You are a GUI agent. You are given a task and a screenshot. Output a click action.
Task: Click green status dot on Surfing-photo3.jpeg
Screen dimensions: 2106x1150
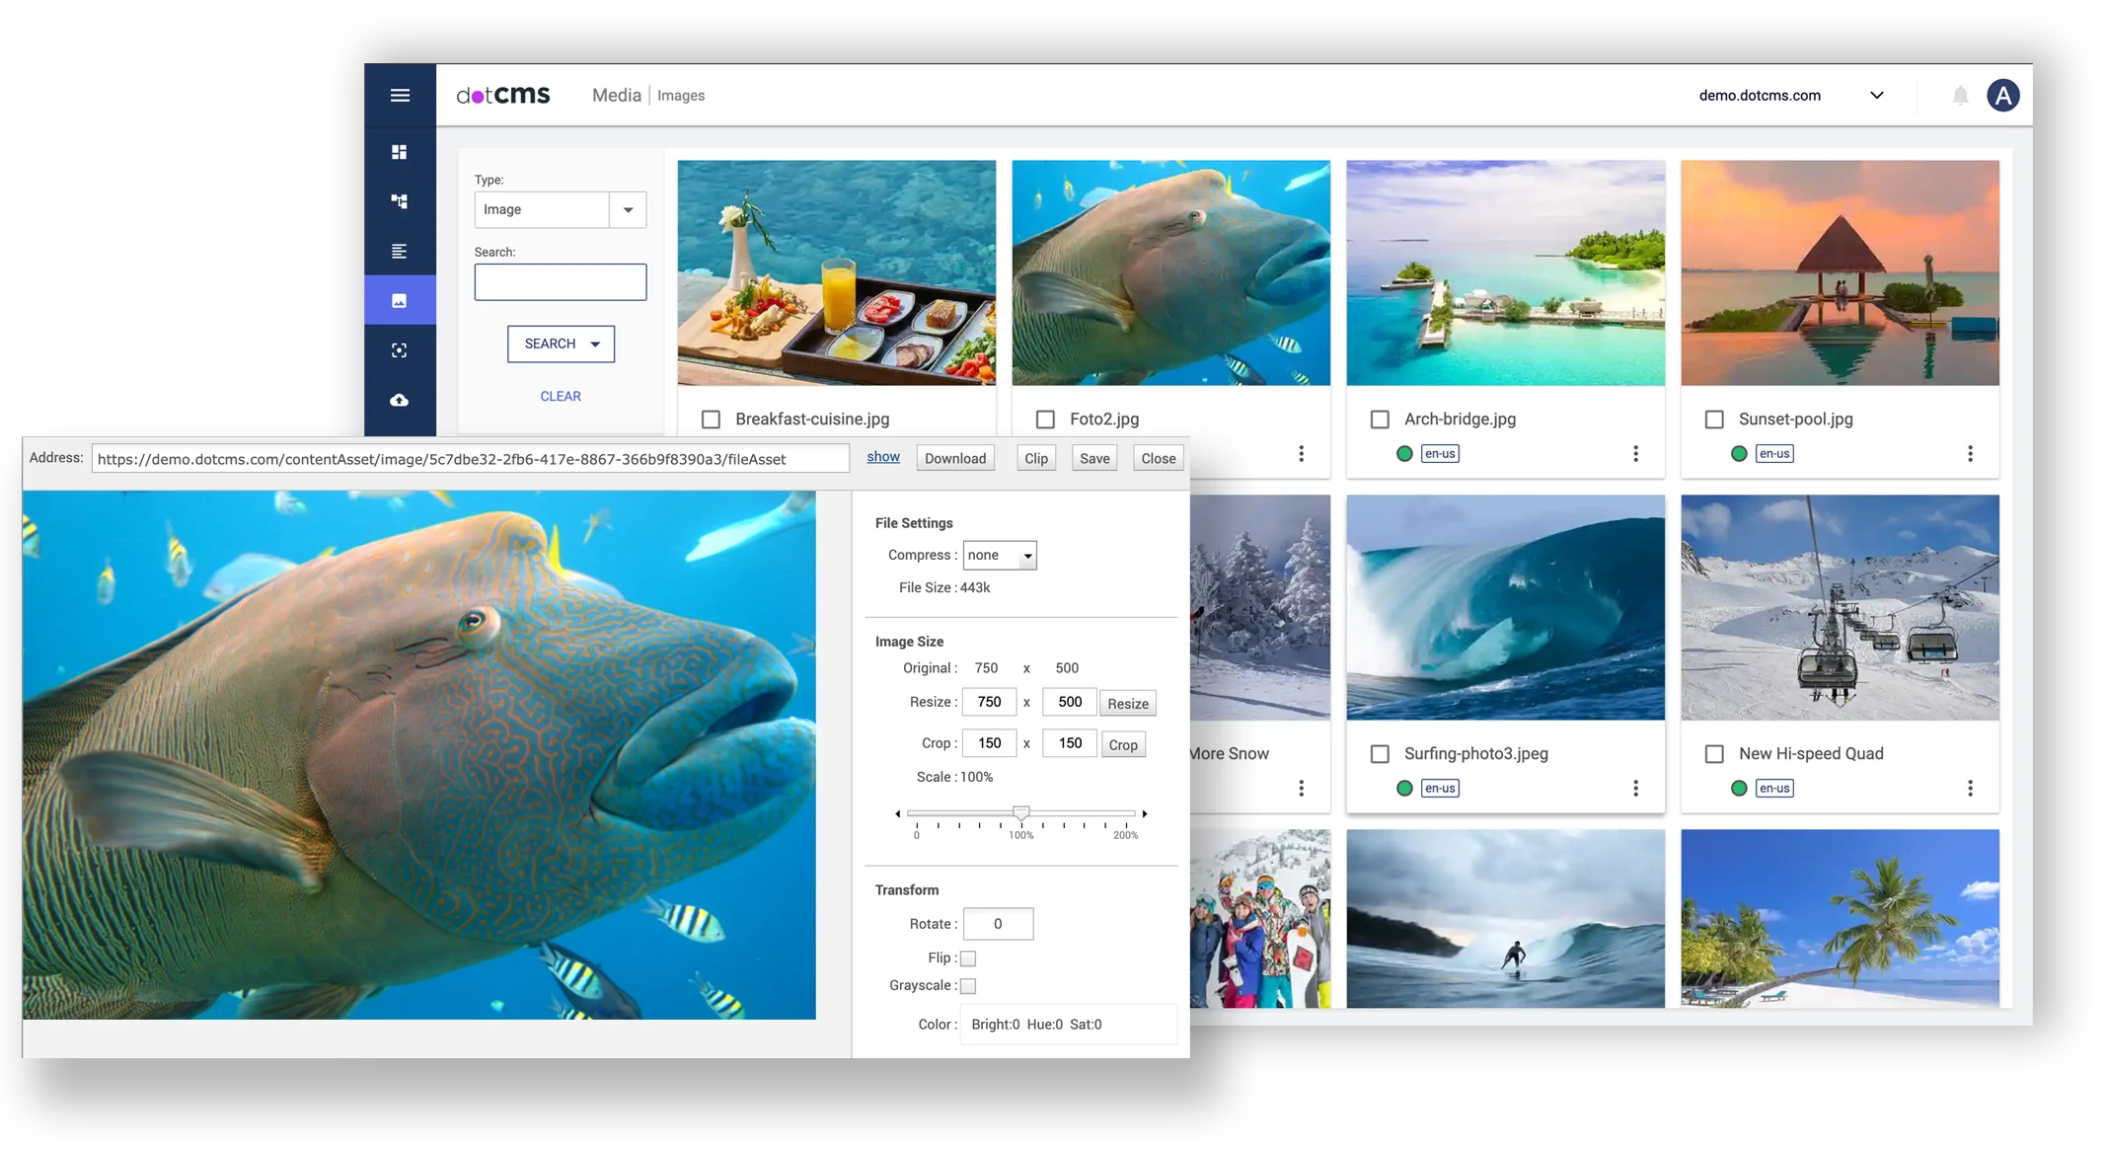click(x=1404, y=788)
